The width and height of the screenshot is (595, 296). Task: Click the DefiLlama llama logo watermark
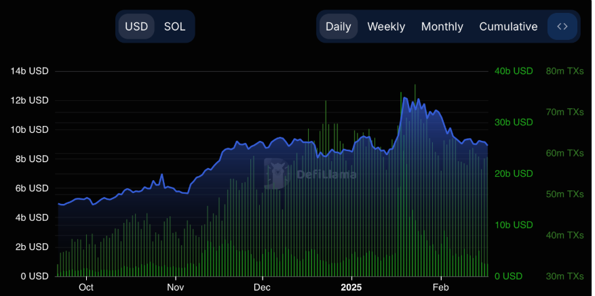click(x=276, y=173)
